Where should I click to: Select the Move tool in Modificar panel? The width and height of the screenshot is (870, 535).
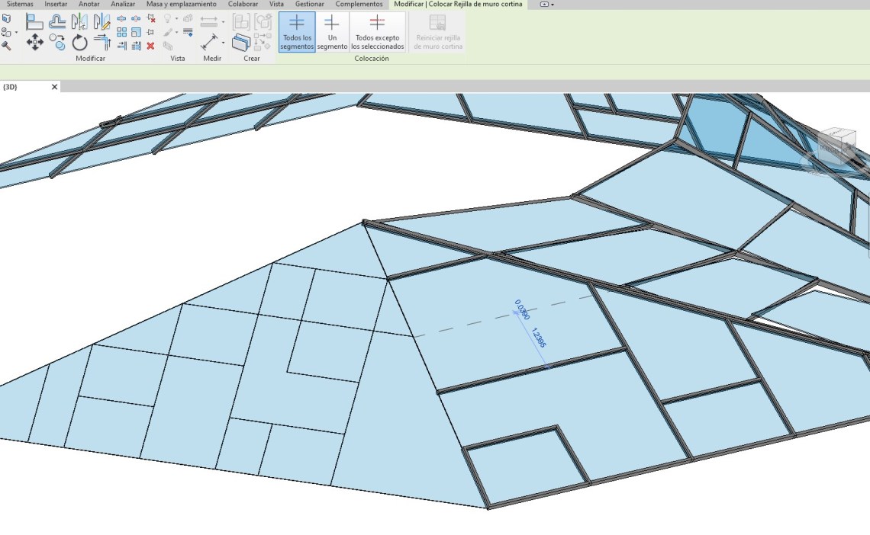tap(35, 42)
